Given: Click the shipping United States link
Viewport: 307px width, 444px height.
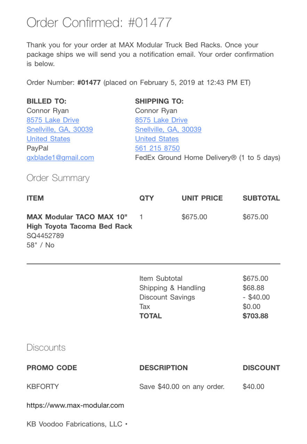Looking at the screenshot, I should tap(157, 139).
